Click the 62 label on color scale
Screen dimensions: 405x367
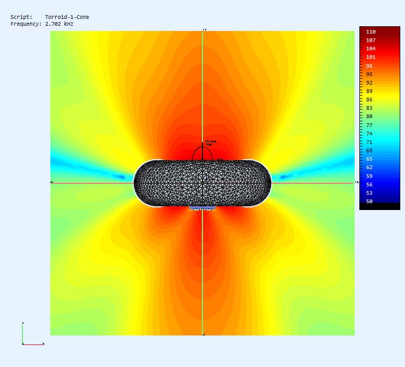coord(369,167)
